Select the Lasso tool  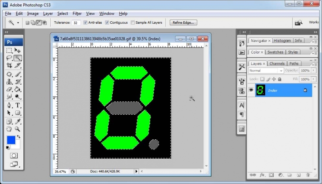click(x=9, y=58)
